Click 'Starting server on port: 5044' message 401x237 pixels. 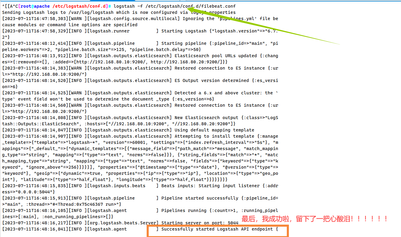click(x=200, y=223)
